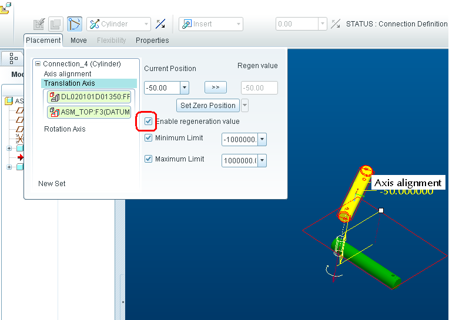449x320 pixels.
Task: Click the Minimum Limit -1000000 field
Action: tap(240, 140)
